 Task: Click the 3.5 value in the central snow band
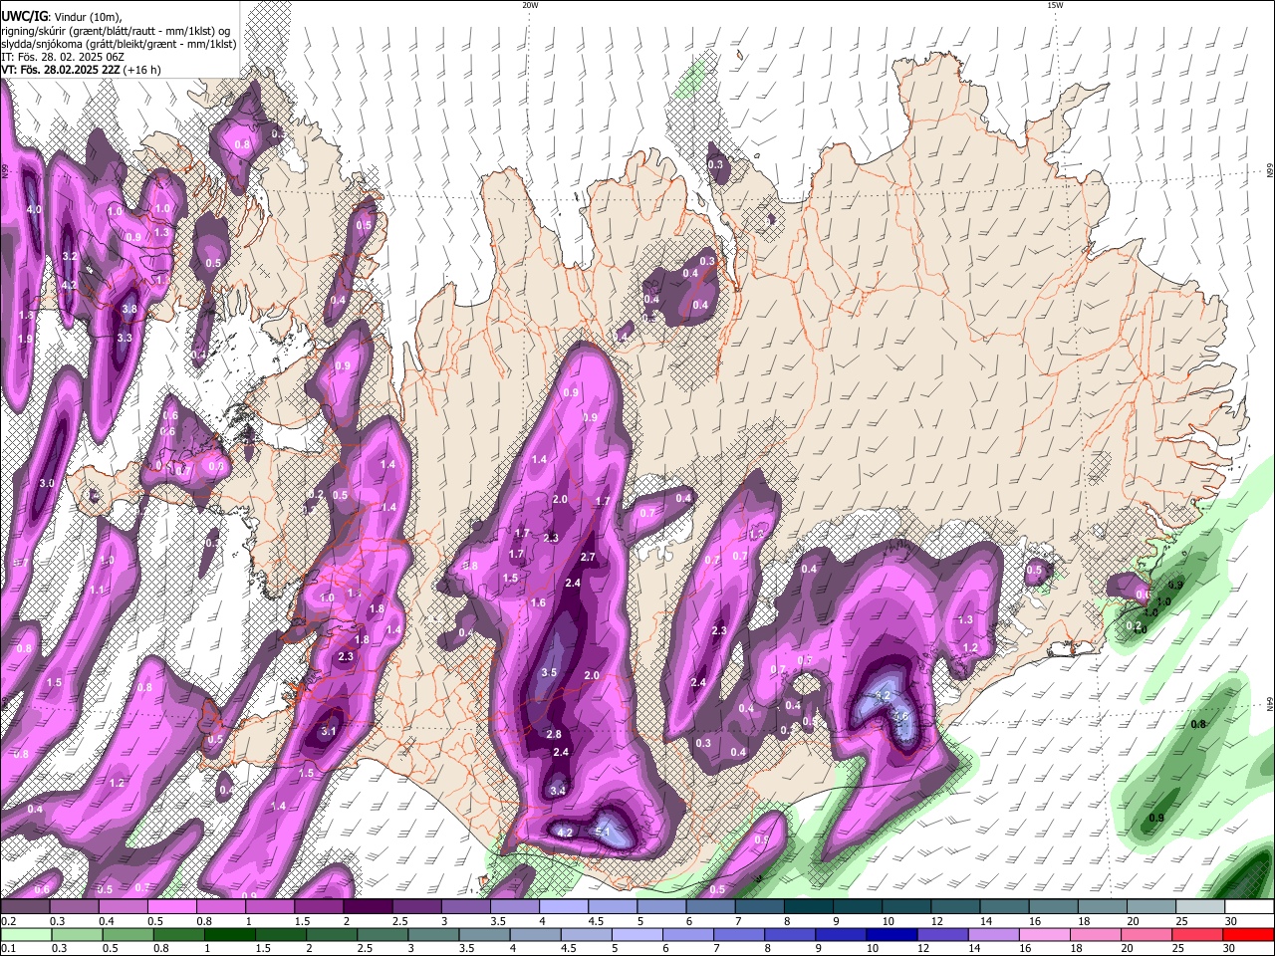click(549, 673)
